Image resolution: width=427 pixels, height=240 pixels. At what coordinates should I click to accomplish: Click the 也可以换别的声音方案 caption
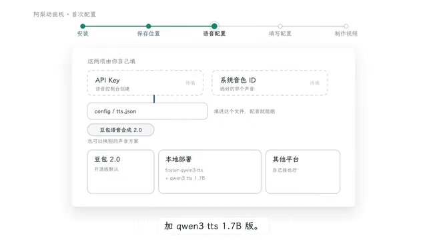113,141
